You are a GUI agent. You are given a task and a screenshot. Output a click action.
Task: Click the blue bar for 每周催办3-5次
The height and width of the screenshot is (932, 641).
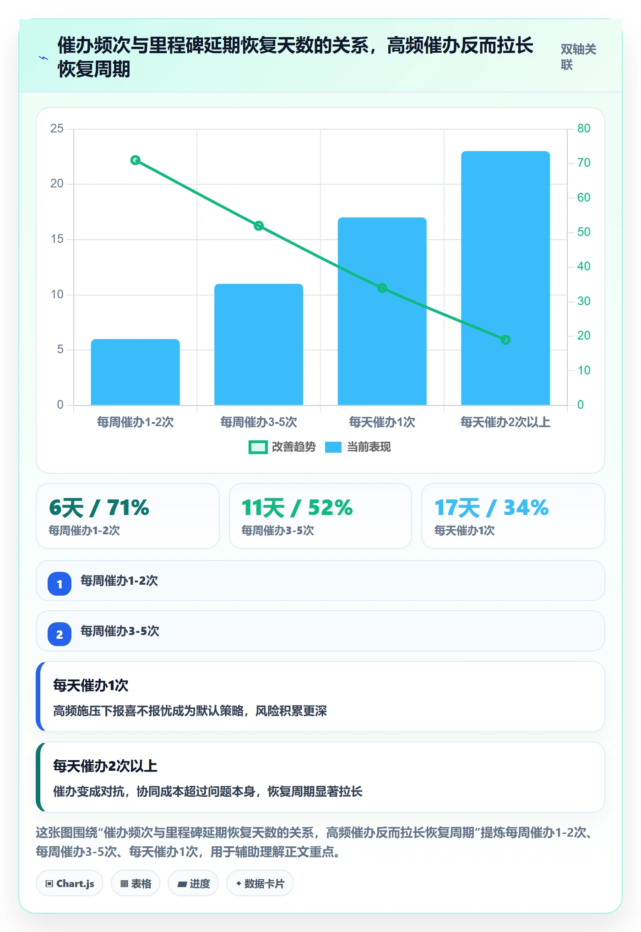coord(259,345)
